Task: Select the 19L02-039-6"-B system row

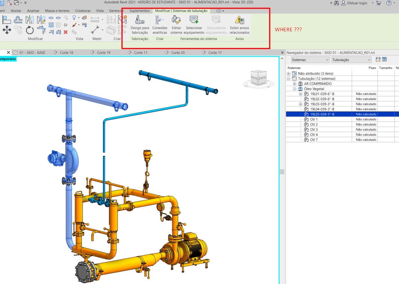Action: click(342, 99)
